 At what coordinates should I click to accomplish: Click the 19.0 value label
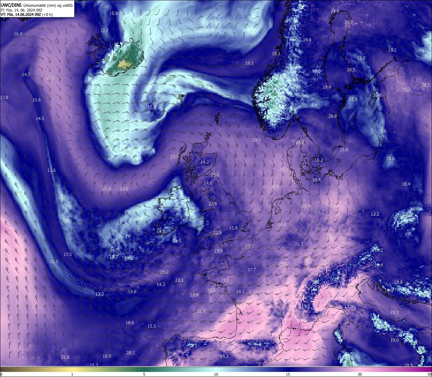pyautogui.click(x=395, y=340)
